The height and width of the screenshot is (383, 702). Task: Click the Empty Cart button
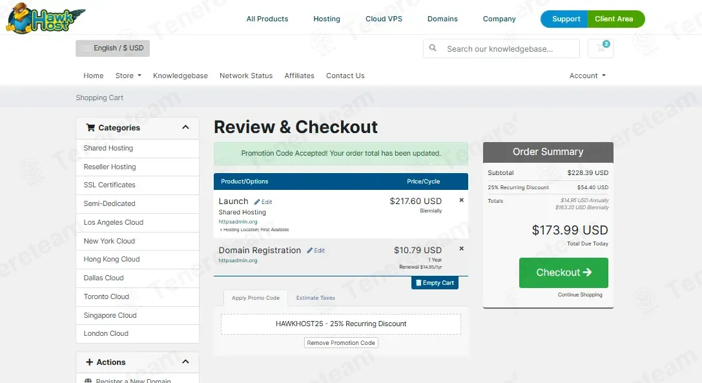[x=435, y=283]
